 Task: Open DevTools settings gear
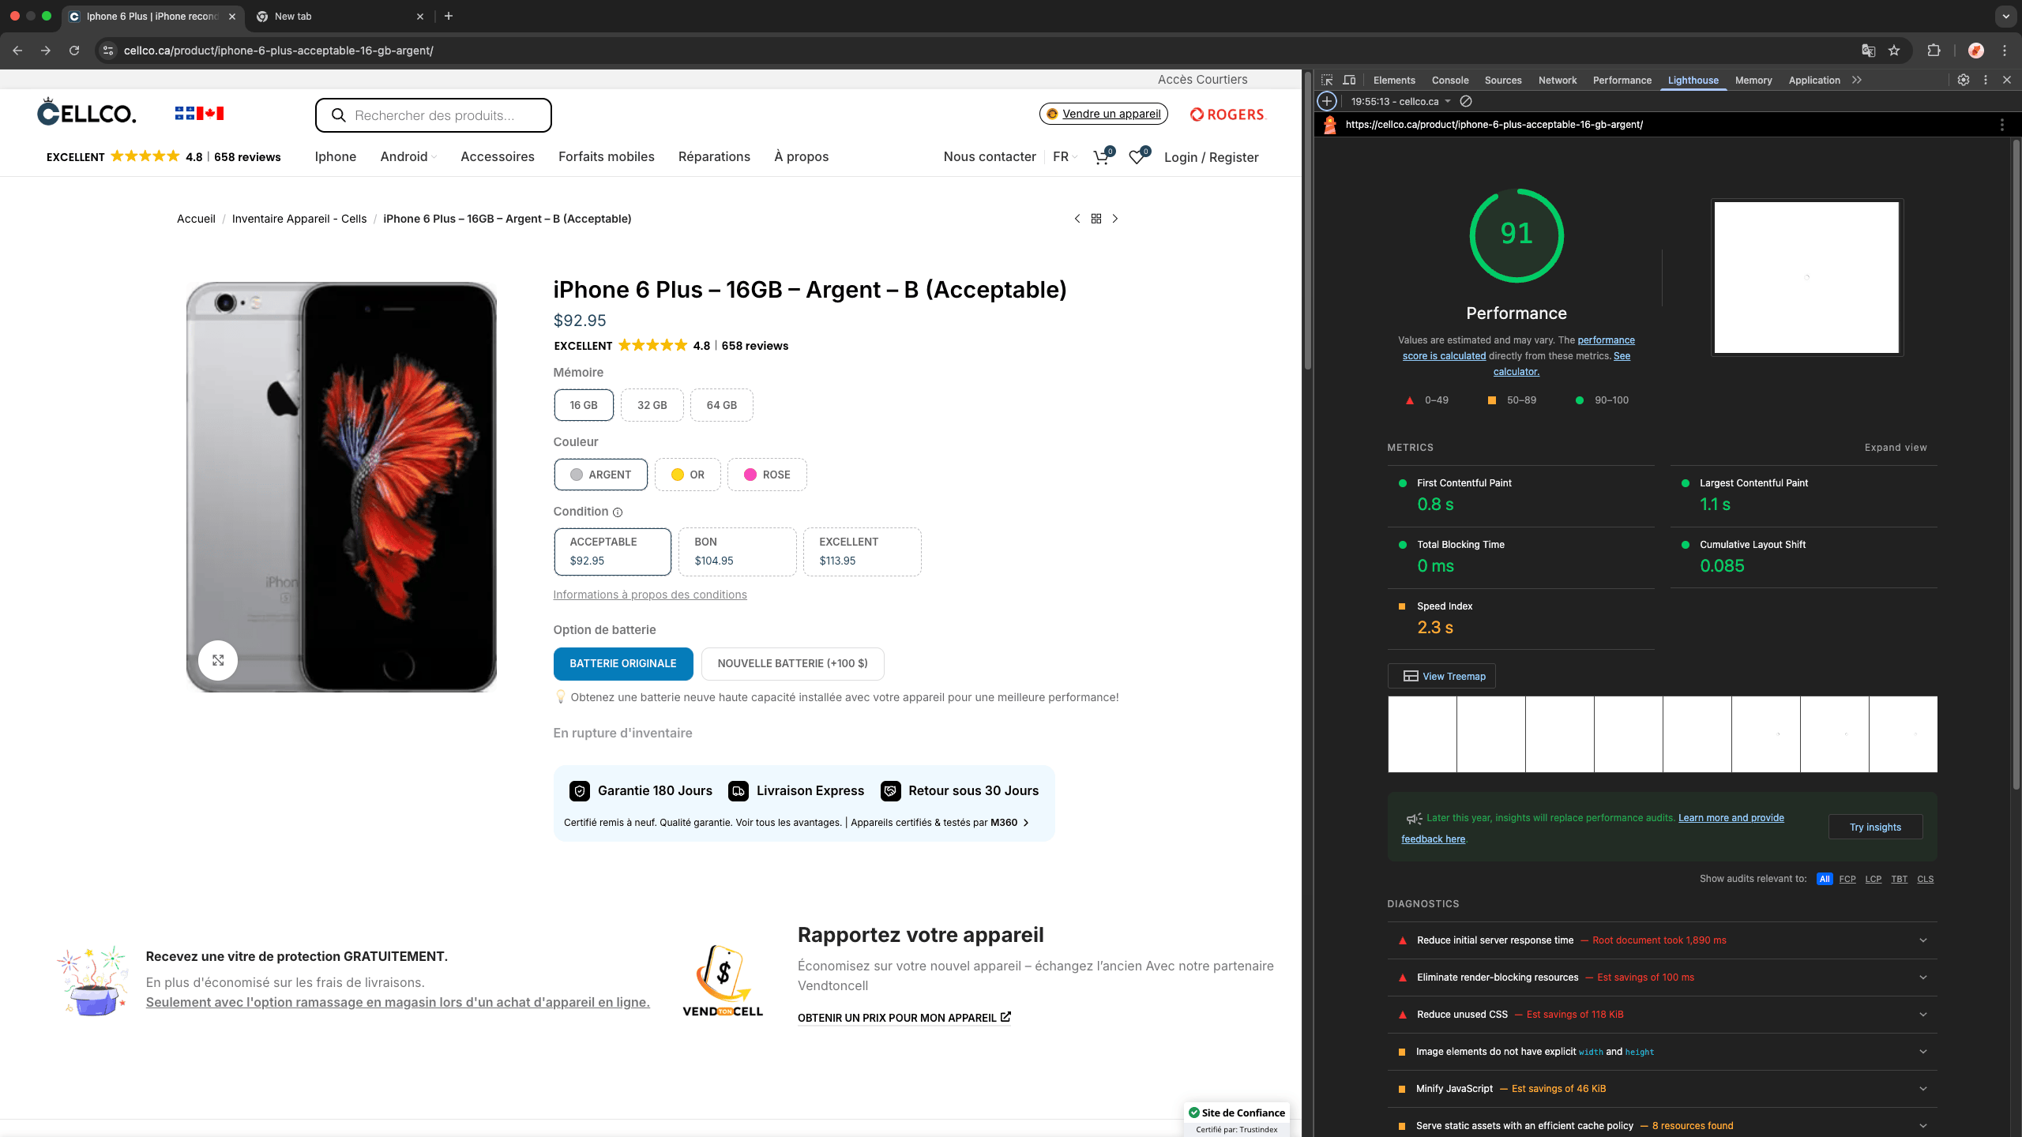pyautogui.click(x=1964, y=80)
